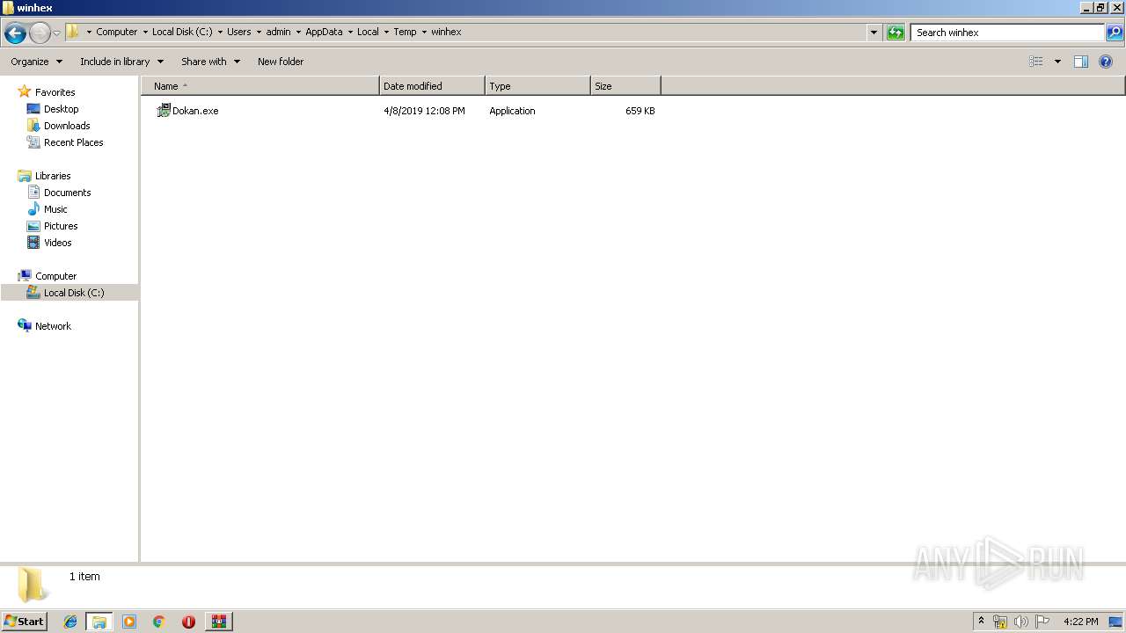
Task: Select Local Disk (C:) in navigation pane
Action: coord(74,293)
